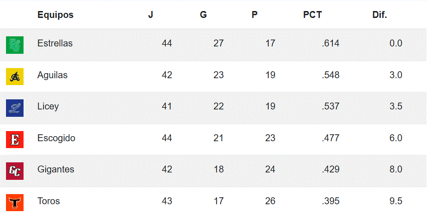Screen dimensions: 427x224
Task: Click the PCT column header
Action: [x=312, y=15]
